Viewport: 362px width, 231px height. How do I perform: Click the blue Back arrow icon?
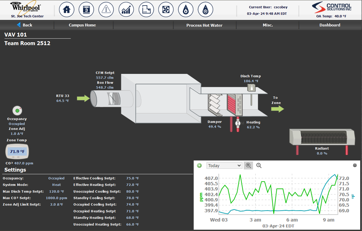[x=19, y=25]
